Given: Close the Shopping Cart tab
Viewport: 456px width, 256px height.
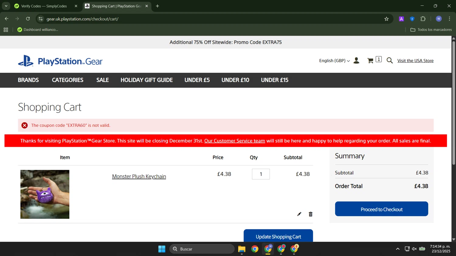Looking at the screenshot, I should 147,6.
